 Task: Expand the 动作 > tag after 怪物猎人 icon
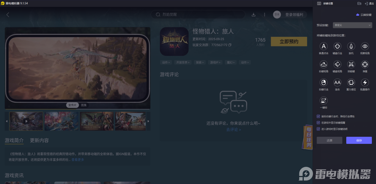coord(166,62)
